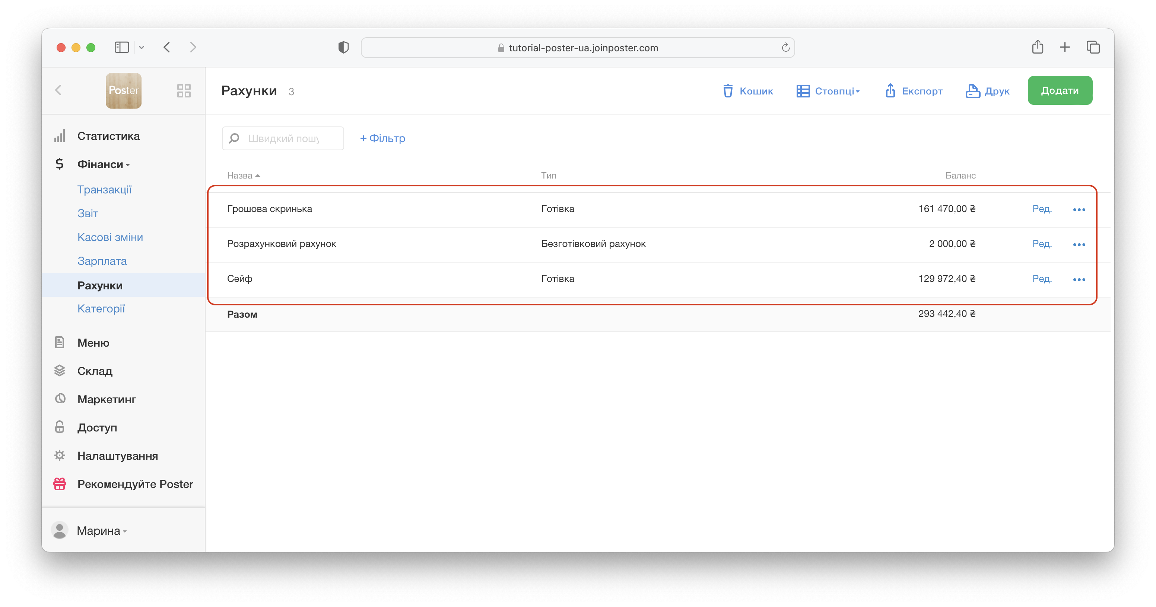Sort by the Тип column header
The width and height of the screenshot is (1156, 607).
tap(548, 176)
